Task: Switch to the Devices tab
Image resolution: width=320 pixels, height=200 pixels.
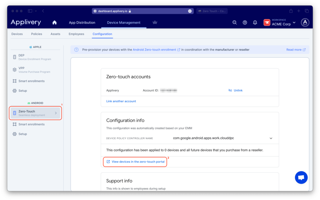Action: point(17,34)
